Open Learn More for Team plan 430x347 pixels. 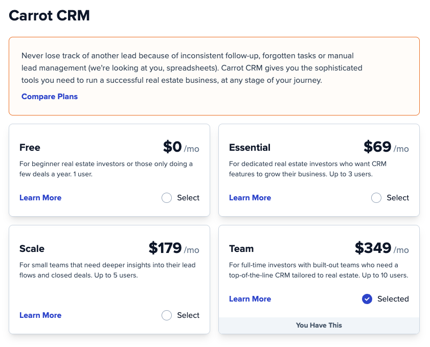coord(250,299)
